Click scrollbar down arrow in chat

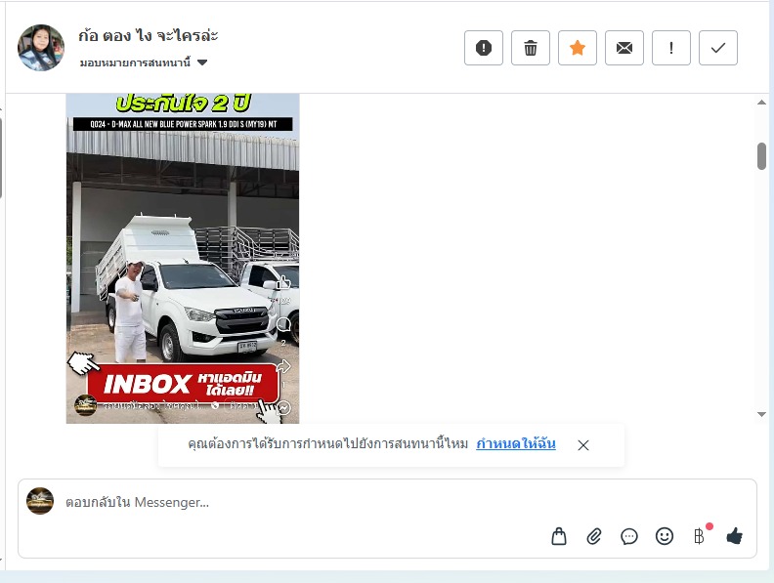point(761,414)
